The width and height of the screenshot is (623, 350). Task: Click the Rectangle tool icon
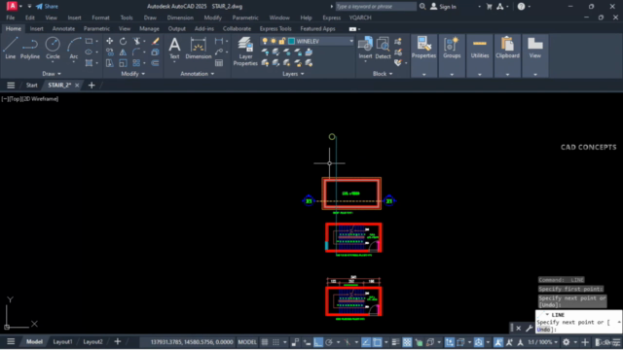tap(89, 41)
